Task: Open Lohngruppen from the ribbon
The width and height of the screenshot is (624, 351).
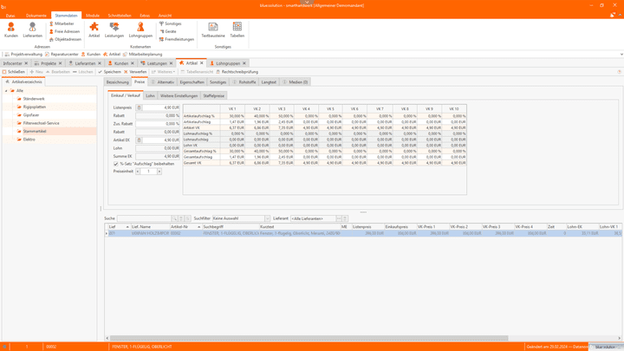Action: tap(140, 29)
